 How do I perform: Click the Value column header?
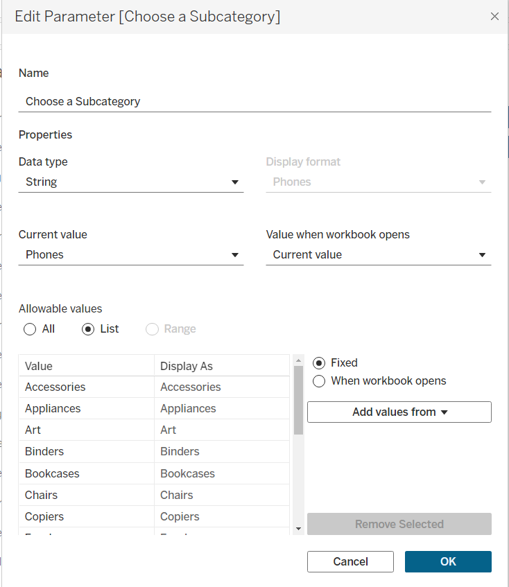tap(86, 366)
